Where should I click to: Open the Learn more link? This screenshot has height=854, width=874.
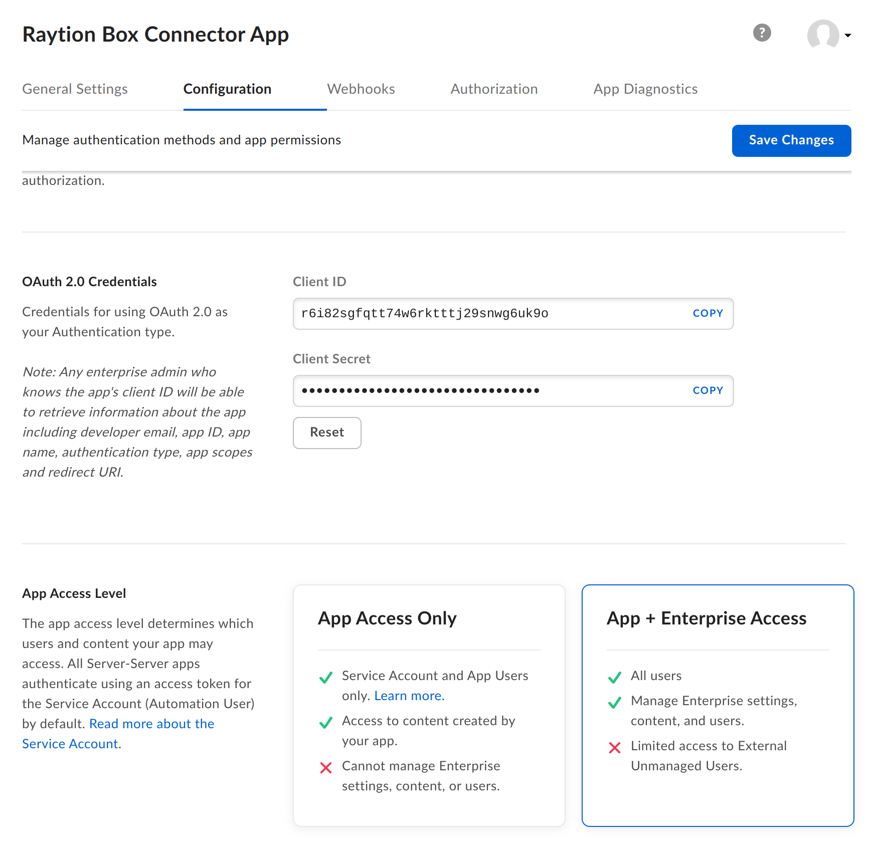point(409,696)
